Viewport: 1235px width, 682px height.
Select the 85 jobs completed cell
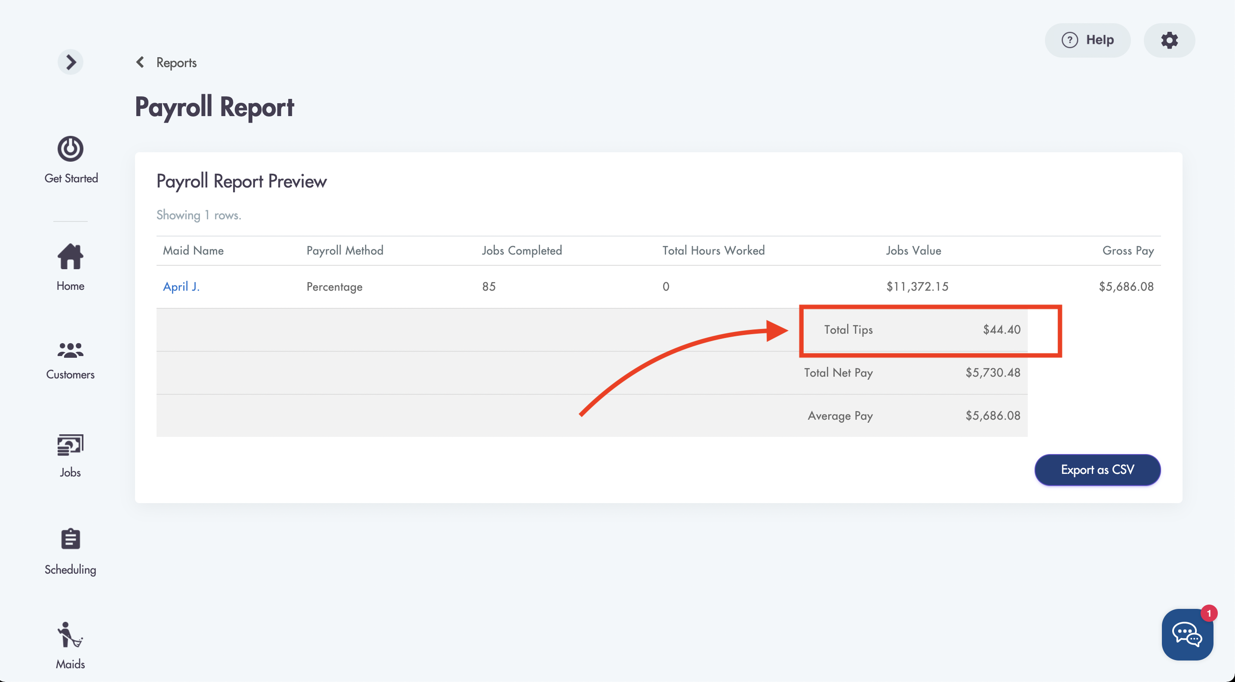pyautogui.click(x=488, y=286)
